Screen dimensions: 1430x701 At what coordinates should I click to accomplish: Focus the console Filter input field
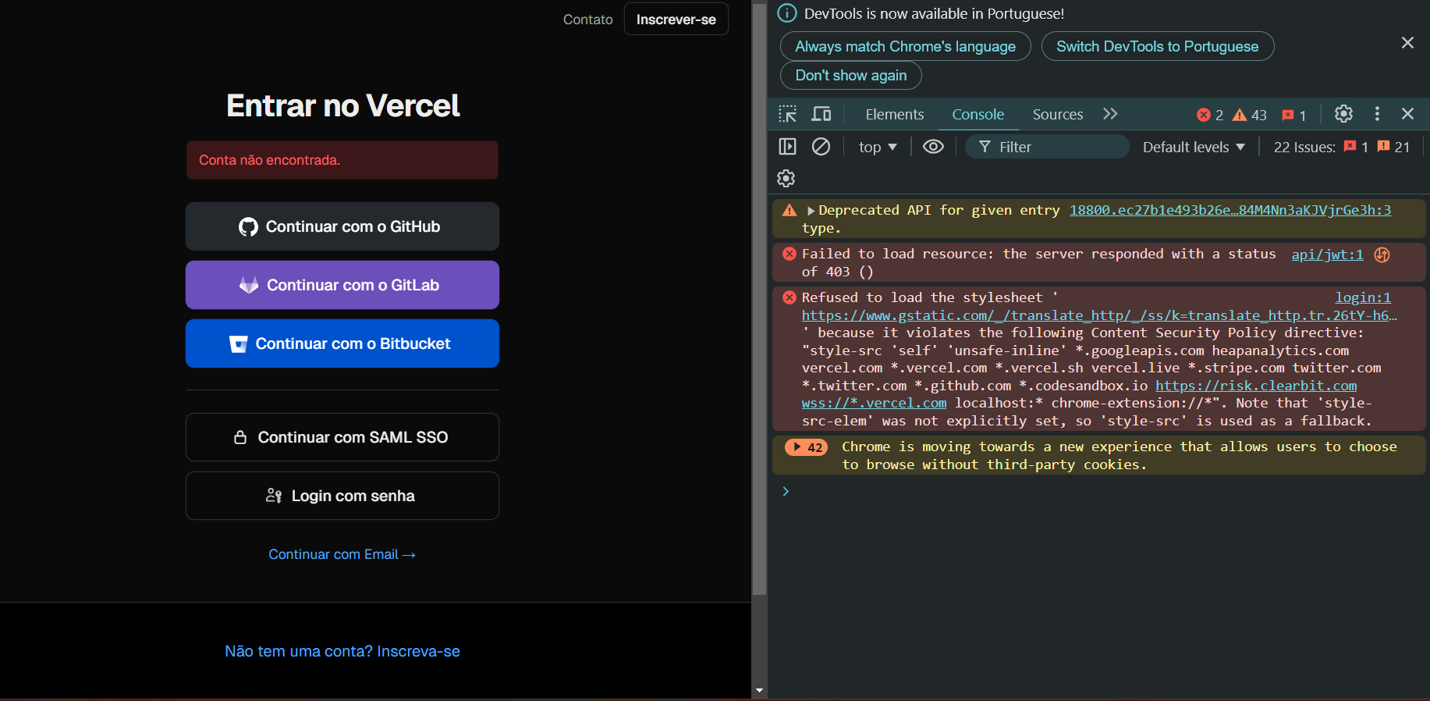[1047, 147]
